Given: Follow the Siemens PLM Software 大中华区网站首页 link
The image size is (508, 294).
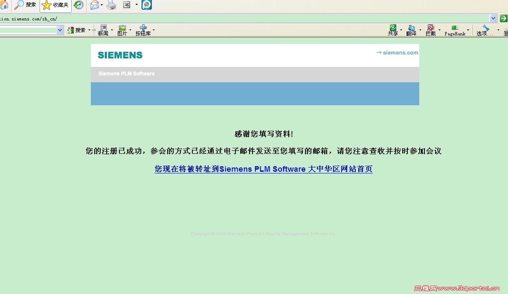Looking at the screenshot, I should pos(264,169).
